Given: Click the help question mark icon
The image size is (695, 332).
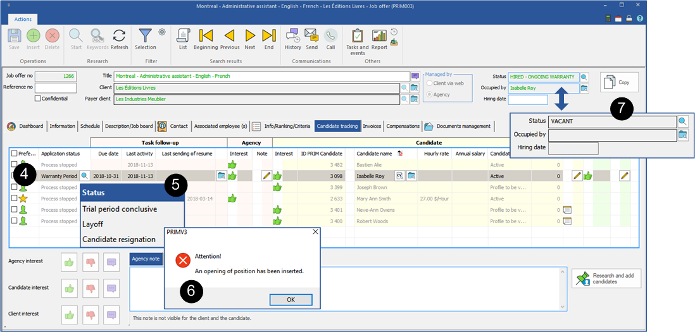Looking at the screenshot, I should 639,18.
